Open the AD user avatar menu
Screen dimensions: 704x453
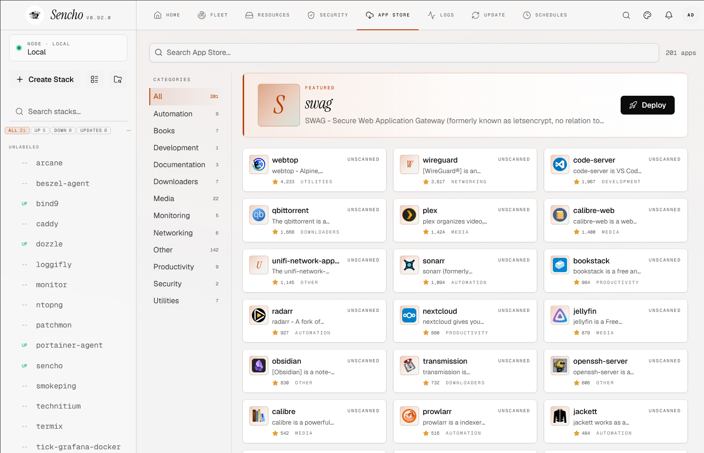click(691, 15)
